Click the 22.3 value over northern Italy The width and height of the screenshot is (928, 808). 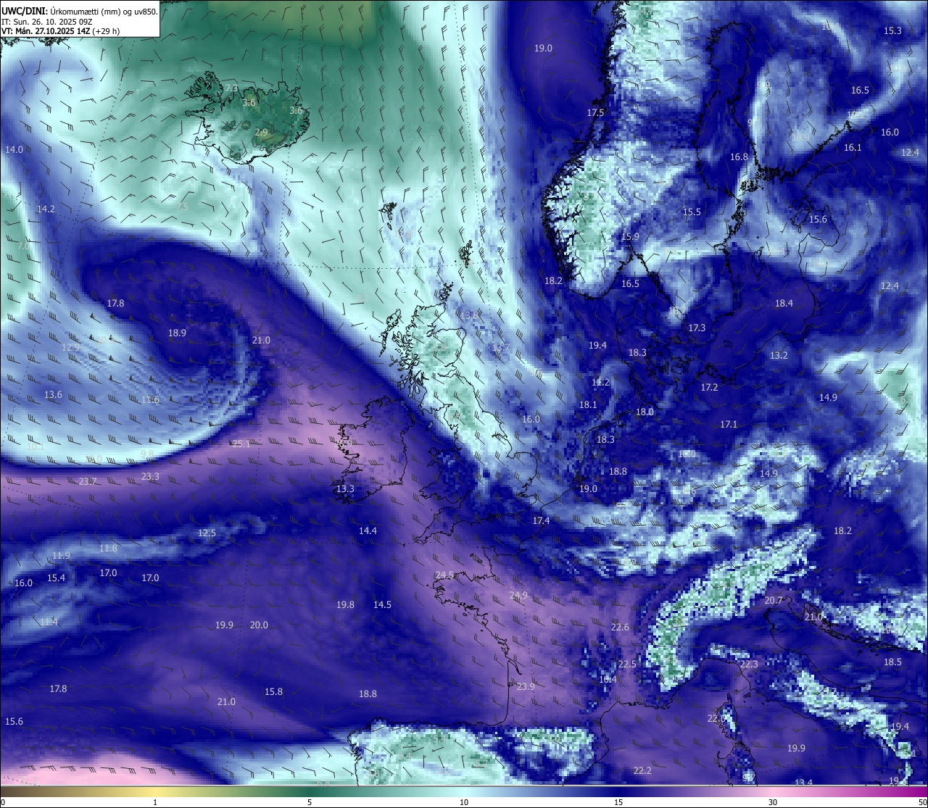749,665
